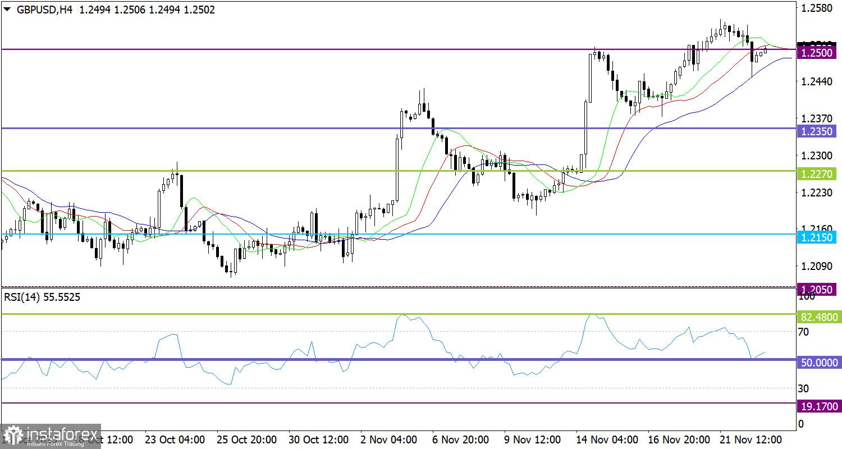Click the 1.2440 price axis value
The height and width of the screenshot is (449, 842).
coord(816,82)
